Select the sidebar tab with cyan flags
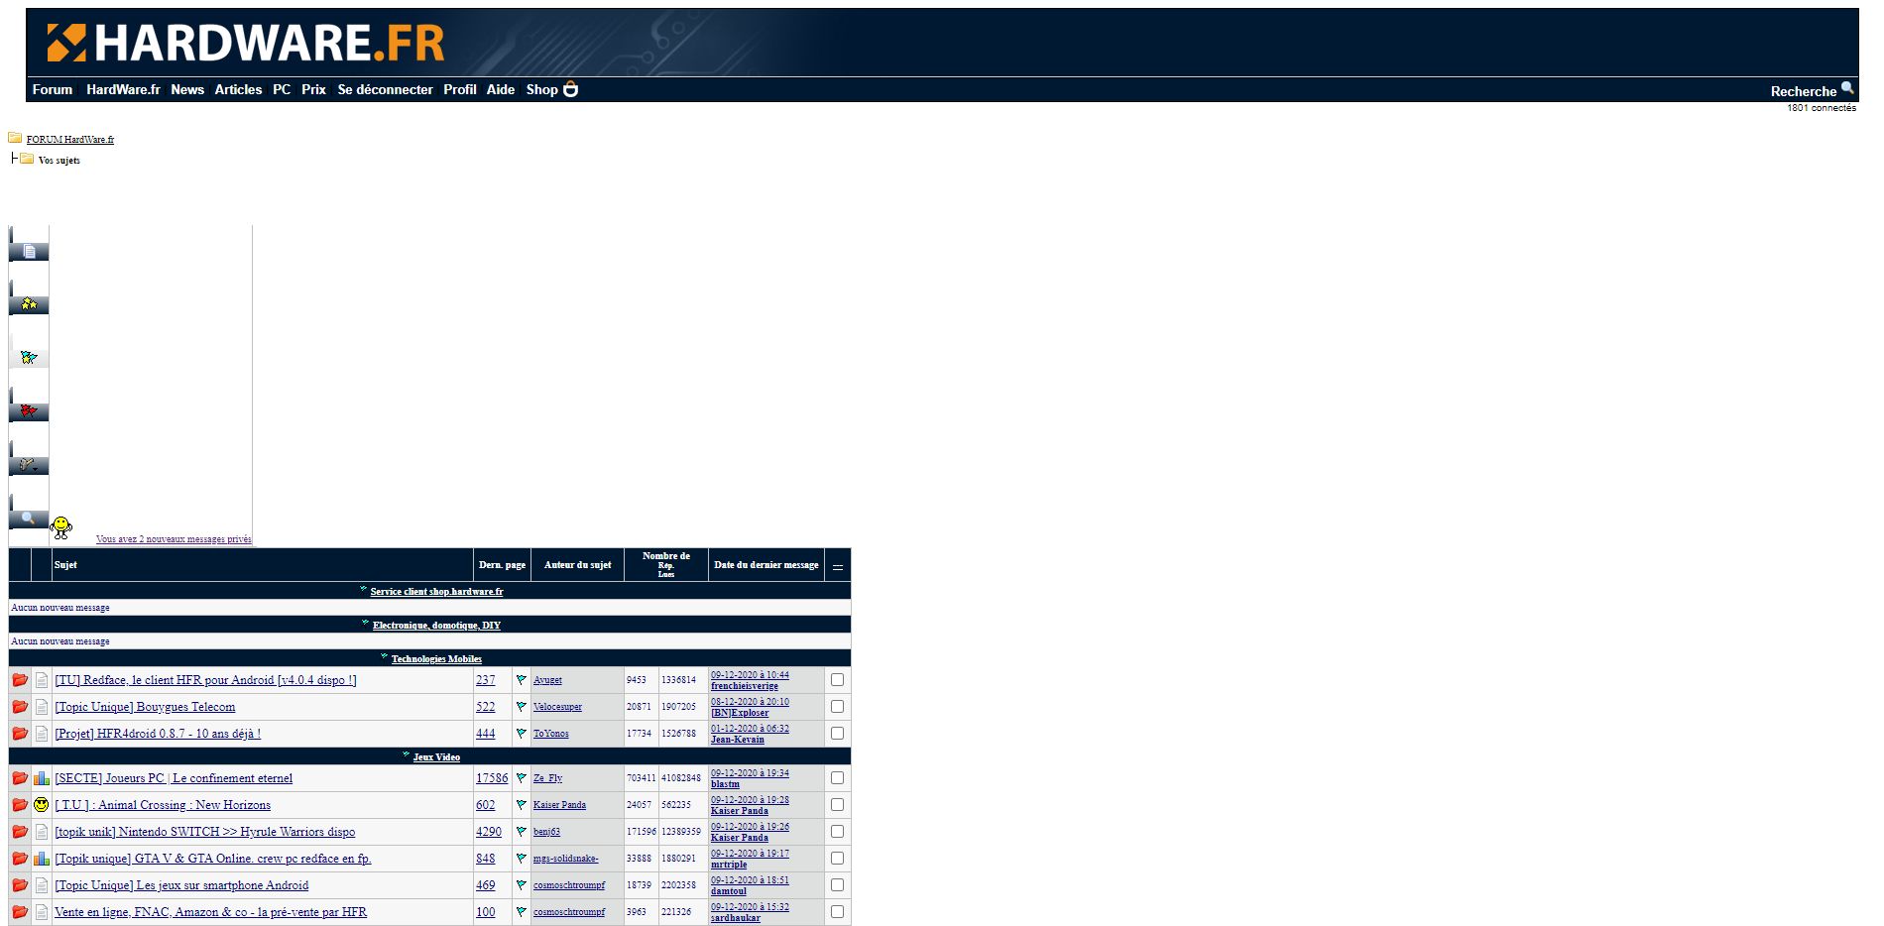Viewport: 1884px width, 926px height. [29, 358]
